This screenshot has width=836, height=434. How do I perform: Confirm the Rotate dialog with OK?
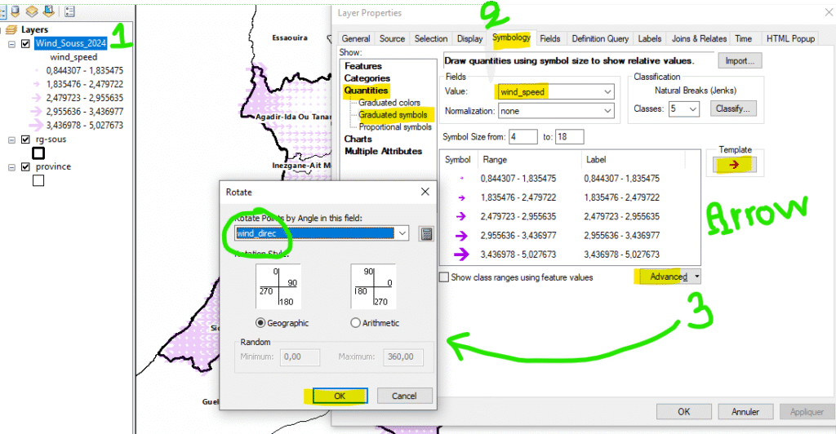coord(340,396)
